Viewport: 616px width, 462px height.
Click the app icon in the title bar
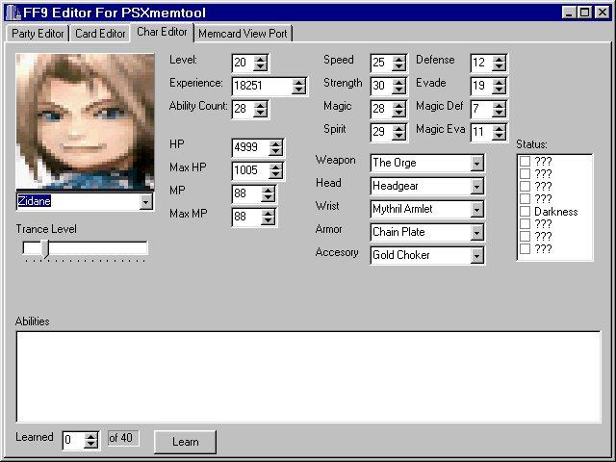point(13,13)
